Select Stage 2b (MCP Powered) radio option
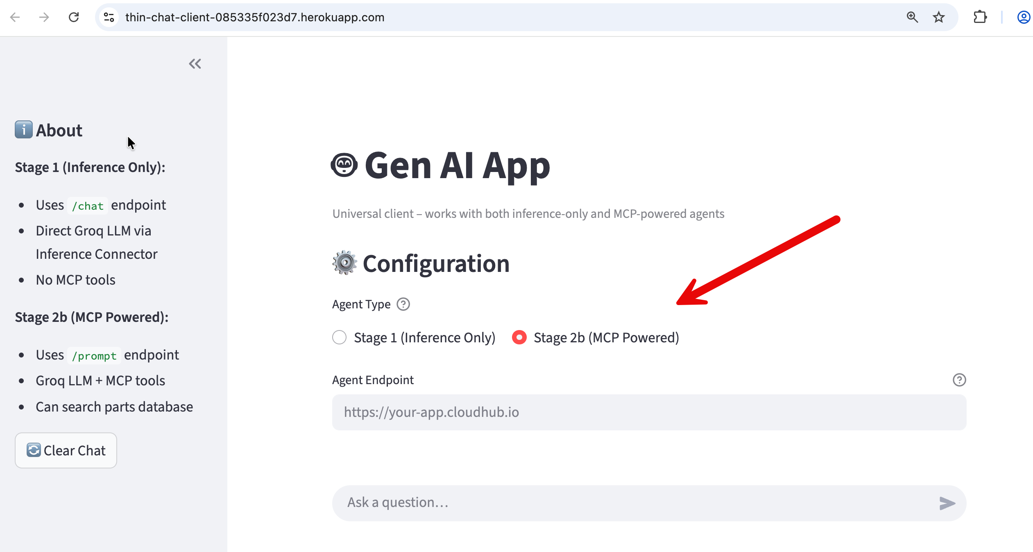This screenshot has width=1033, height=552. tap(519, 337)
